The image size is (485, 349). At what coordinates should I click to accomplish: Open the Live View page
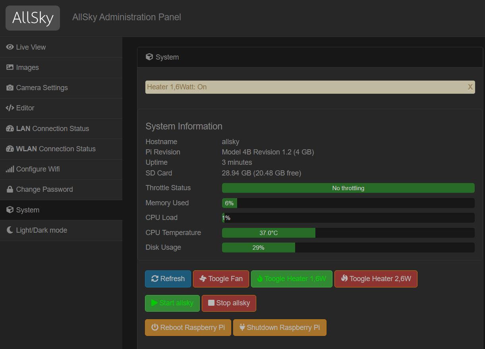point(61,47)
